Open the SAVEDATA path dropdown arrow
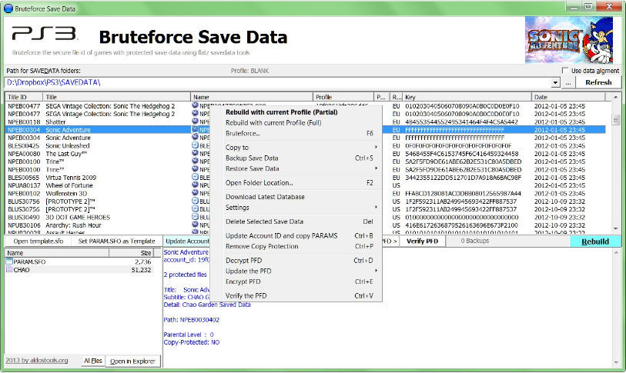Image resolution: width=626 pixels, height=373 pixels. pos(555,82)
